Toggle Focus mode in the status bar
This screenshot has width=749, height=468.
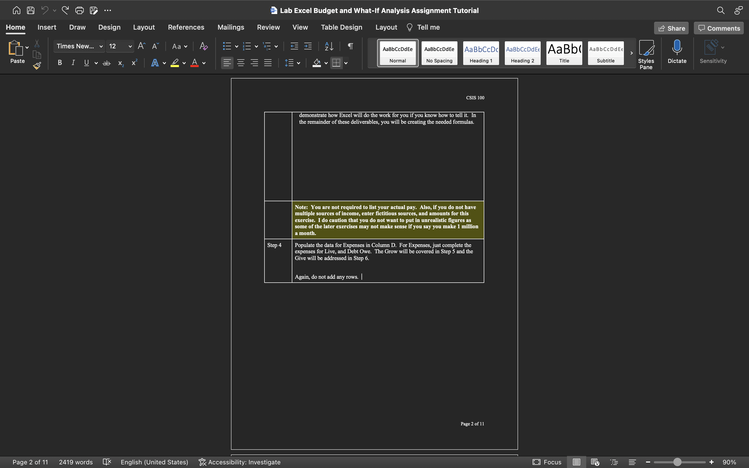click(x=547, y=462)
